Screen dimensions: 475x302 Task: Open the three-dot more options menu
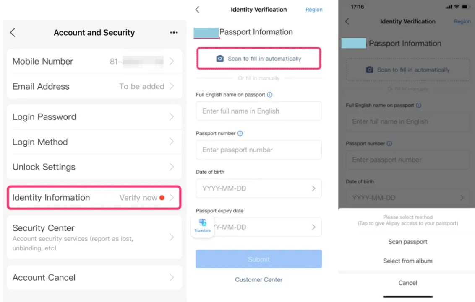(174, 32)
